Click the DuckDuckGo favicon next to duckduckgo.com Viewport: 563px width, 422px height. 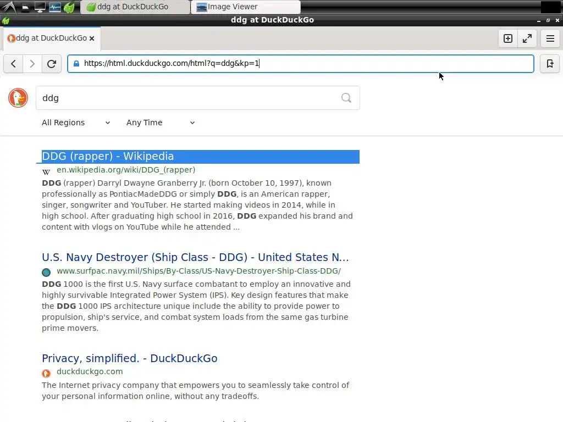pyautogui.click(x=46, y=373)
